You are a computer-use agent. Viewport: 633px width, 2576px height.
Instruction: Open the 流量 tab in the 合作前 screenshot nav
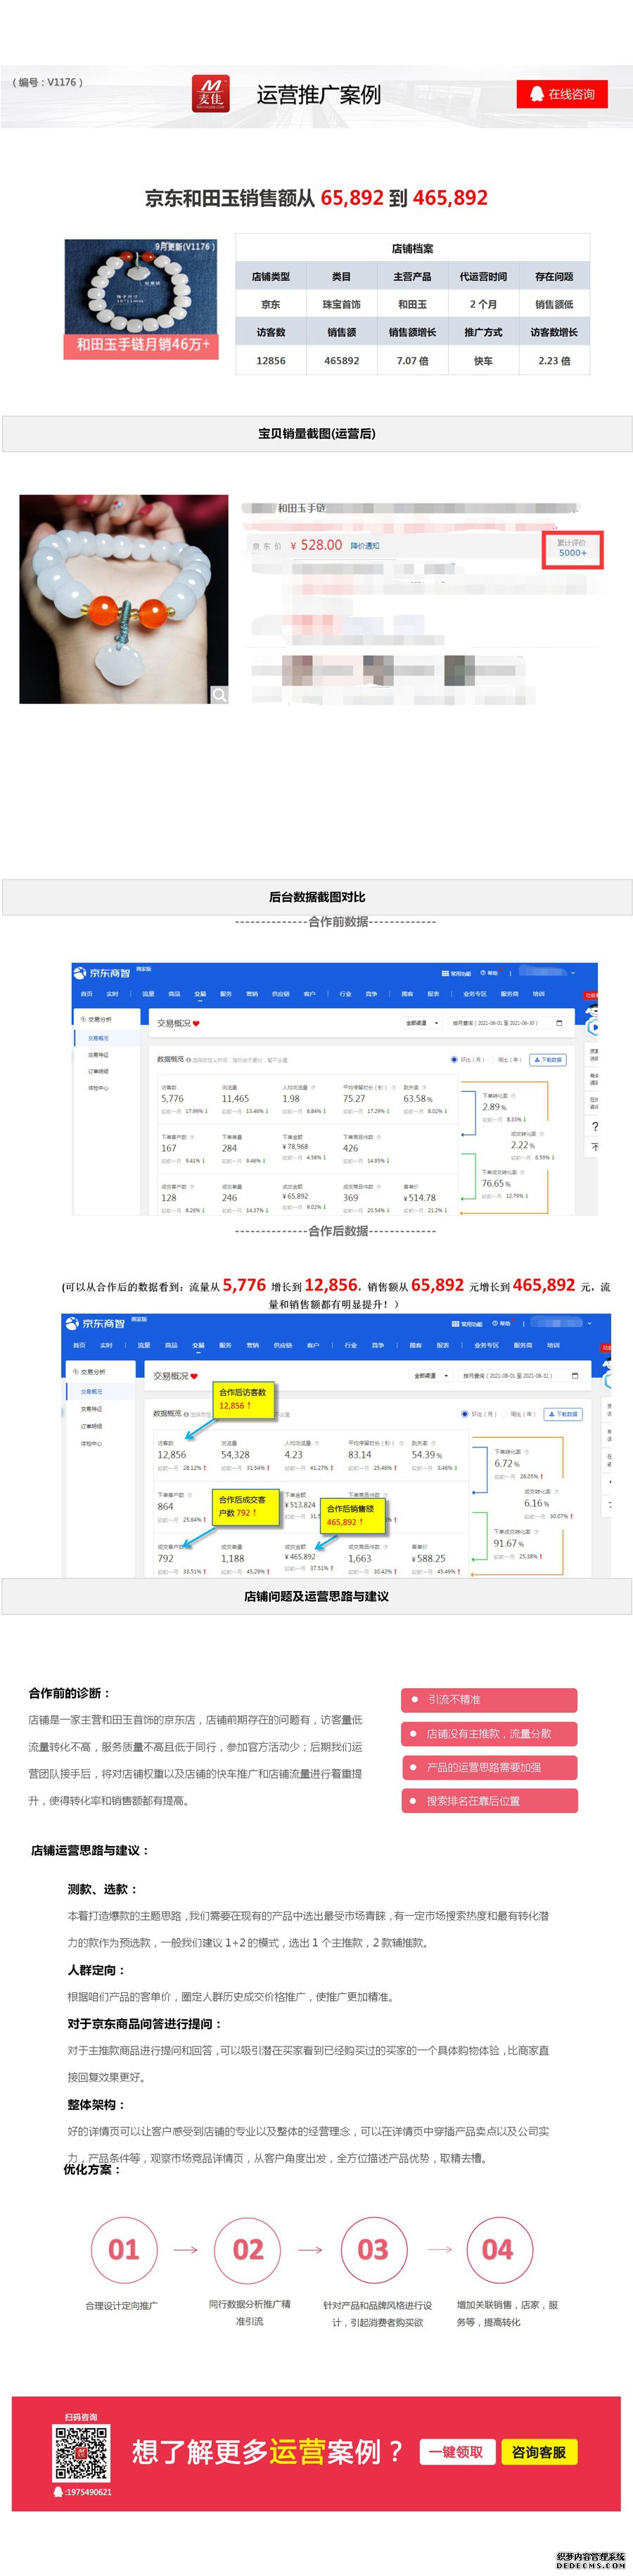point(148,994)
